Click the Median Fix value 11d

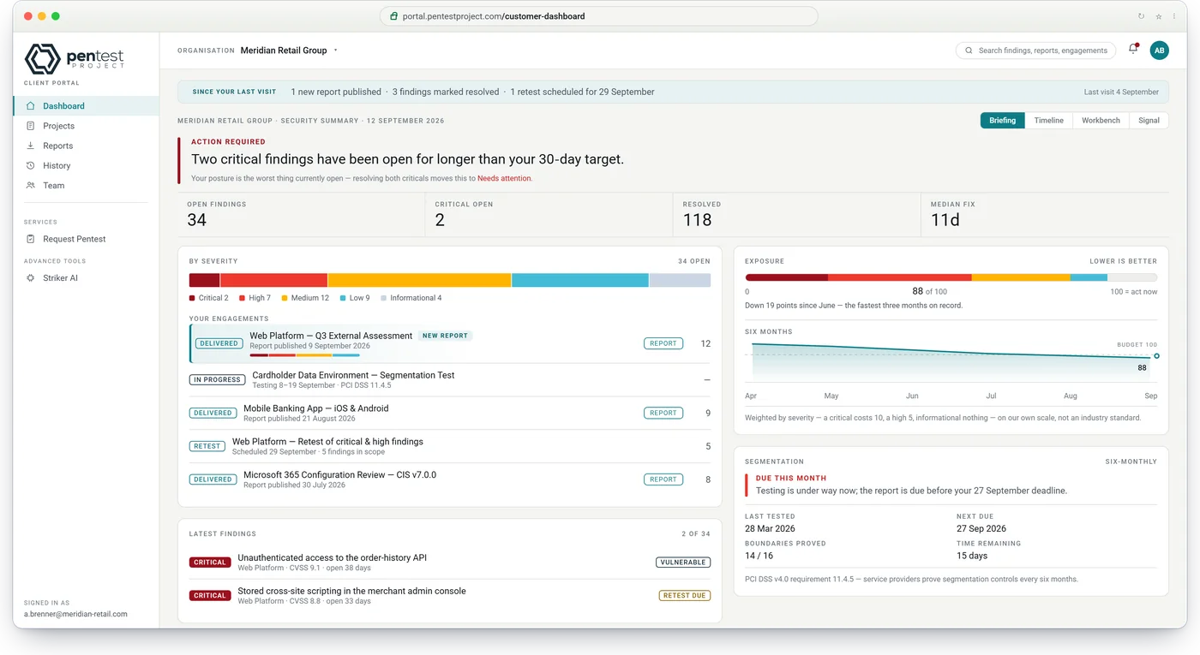click(945, 220)
